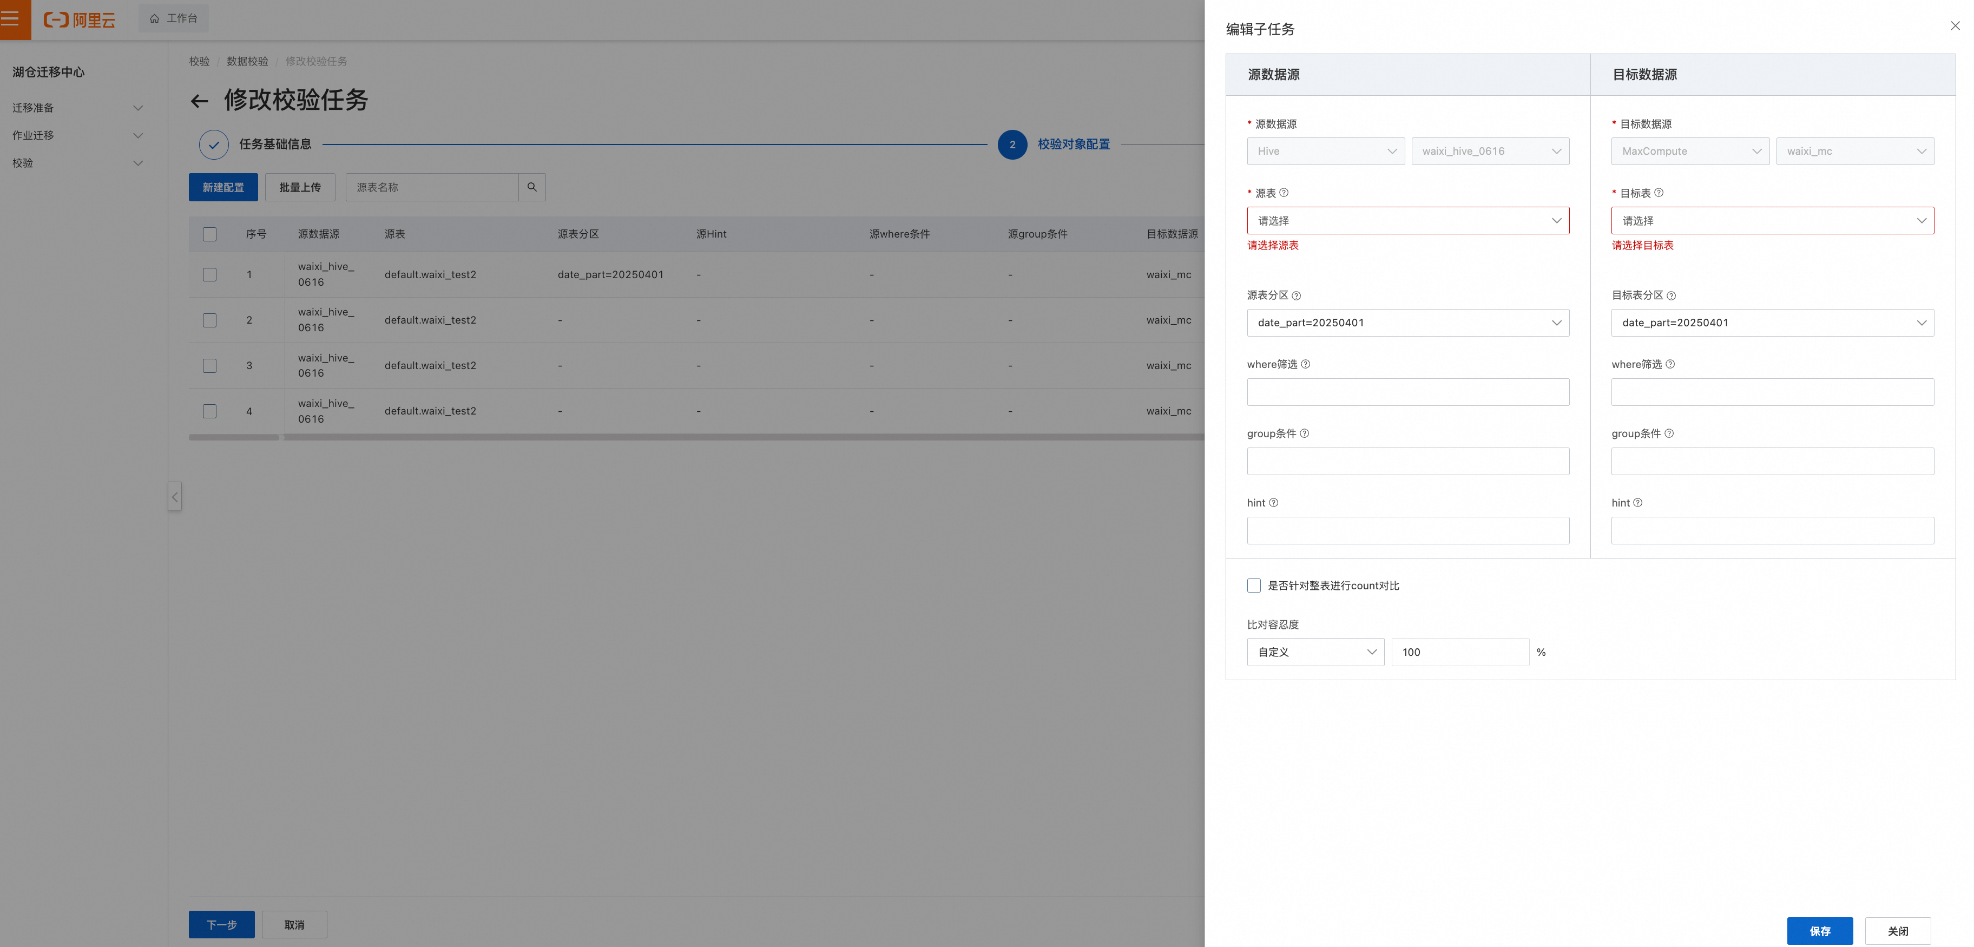This screenshot has height=947, width=1974.
Task: Focus the source where筛选 input
Action: point(1407,392)
